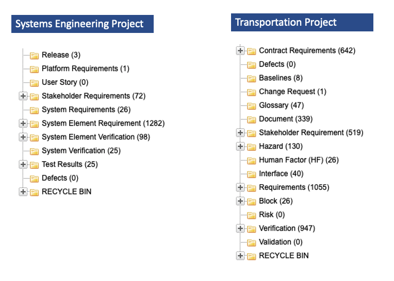This screenshot has width=394, height=281.
Task: Expand the Hazard (130) tree node
Action: point(240,146)
